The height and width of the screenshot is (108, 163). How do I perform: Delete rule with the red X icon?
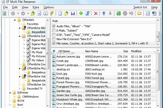point(96,13)
